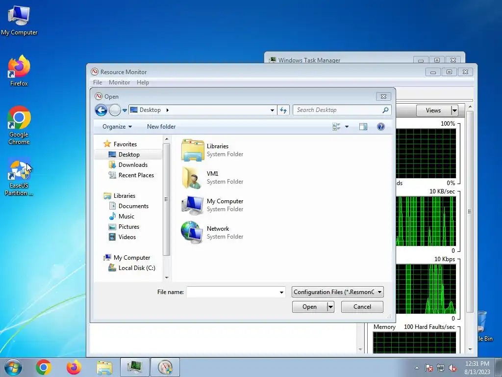
Task: Click navigation pane scrollbar down arrow
Action: (167, 278)
